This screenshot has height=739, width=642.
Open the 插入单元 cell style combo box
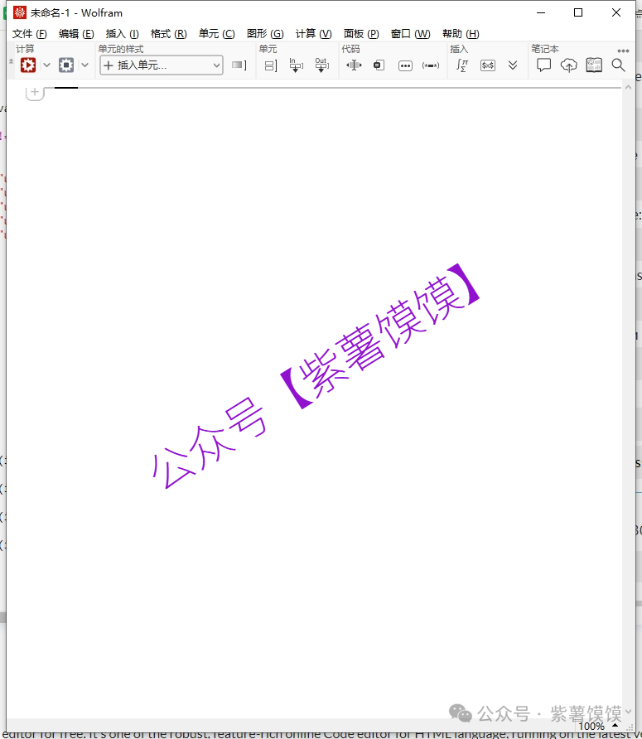162,65
